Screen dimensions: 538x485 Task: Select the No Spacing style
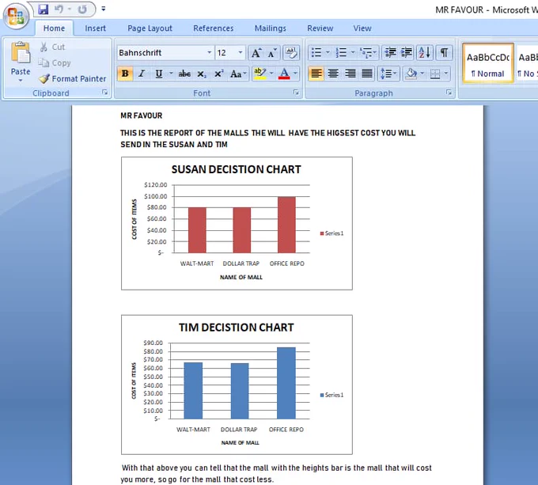[x=527, y=63]
